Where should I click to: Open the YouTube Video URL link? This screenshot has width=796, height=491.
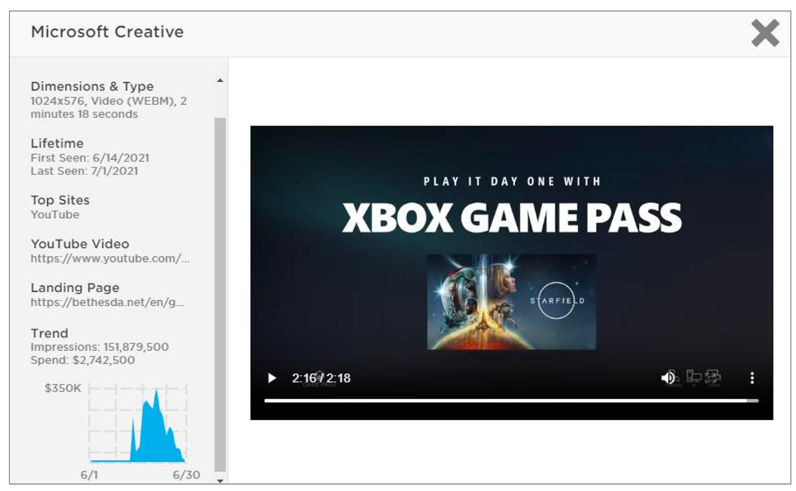coord(110,259)
